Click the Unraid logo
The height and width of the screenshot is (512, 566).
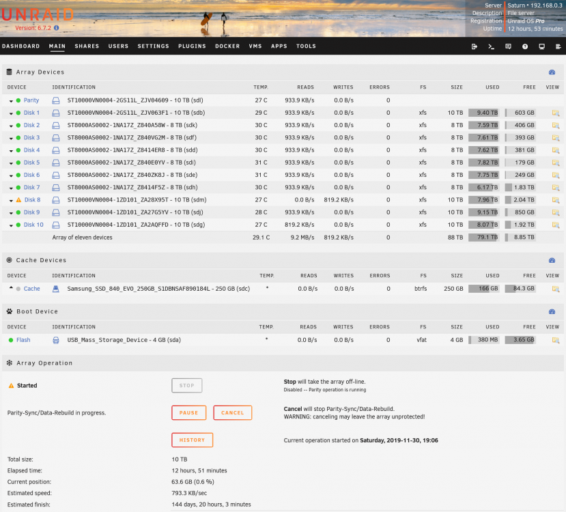point(38,15)
